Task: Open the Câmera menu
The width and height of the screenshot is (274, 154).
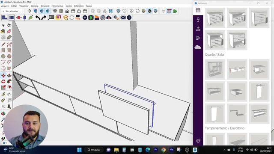Action: click(34, 6)
